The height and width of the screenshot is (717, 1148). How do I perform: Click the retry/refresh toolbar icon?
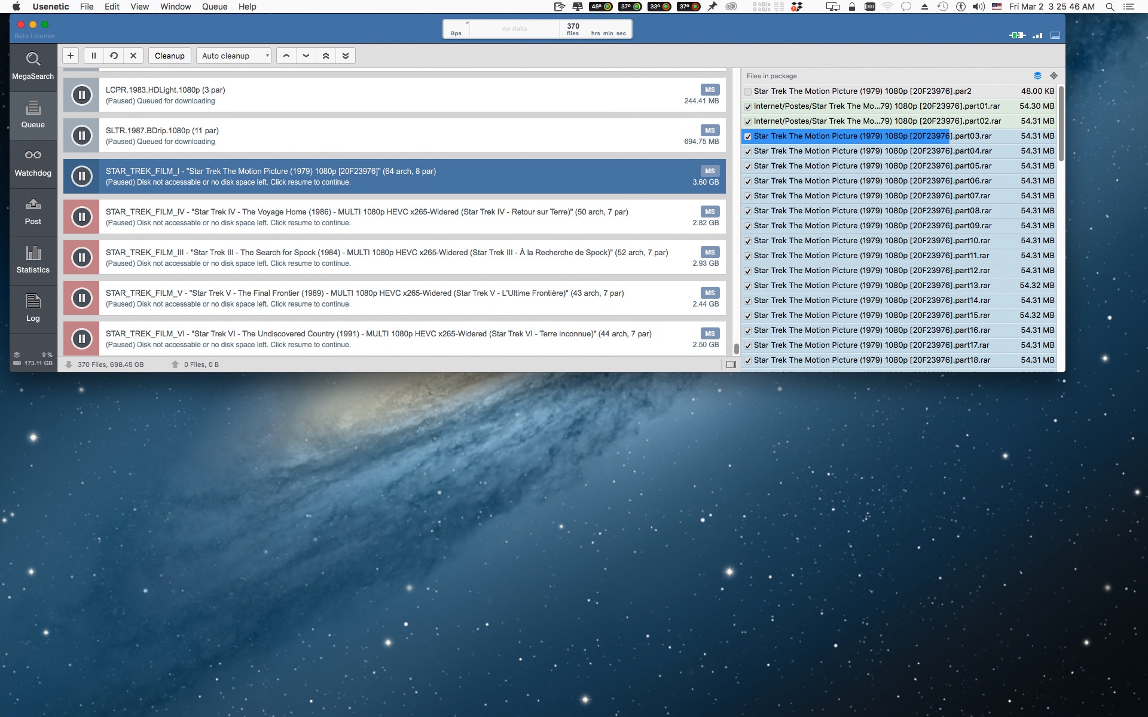[x=114, y=56]
